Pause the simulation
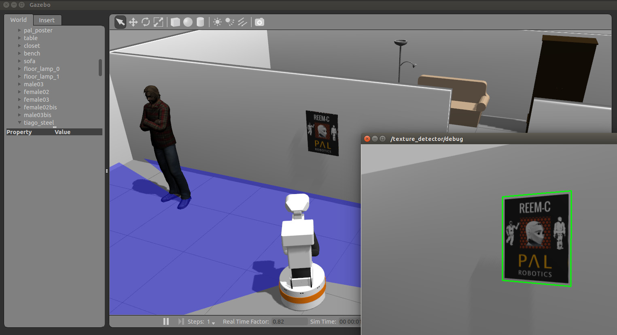This screenshot has width=617, height=335. click(166, 321)
